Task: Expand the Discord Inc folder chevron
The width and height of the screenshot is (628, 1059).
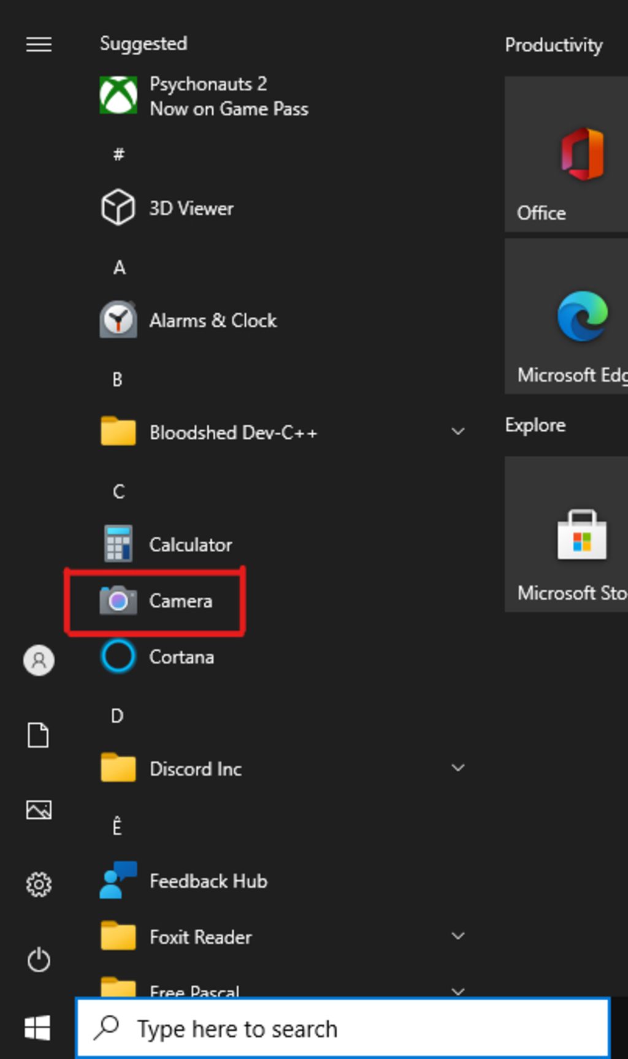Action: tap(458, 768)
